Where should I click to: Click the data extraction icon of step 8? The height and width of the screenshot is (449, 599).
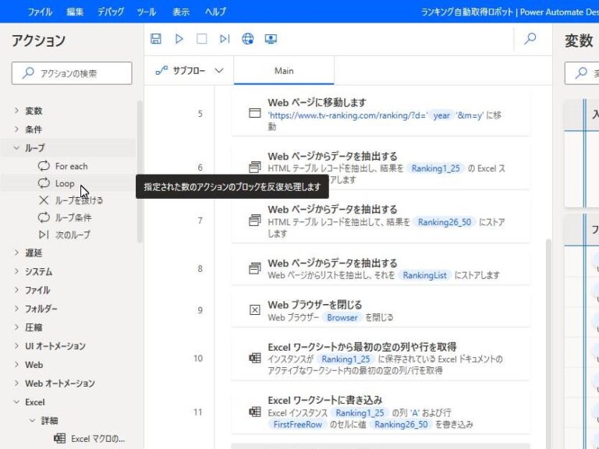[x=255, y=268]
